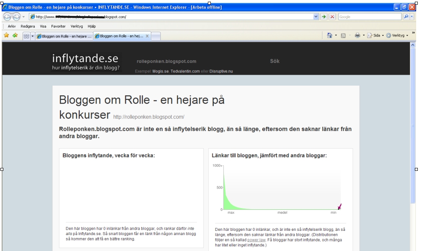Minimize the Internet Explorer window
422x251 pixels.
(397, 7)
